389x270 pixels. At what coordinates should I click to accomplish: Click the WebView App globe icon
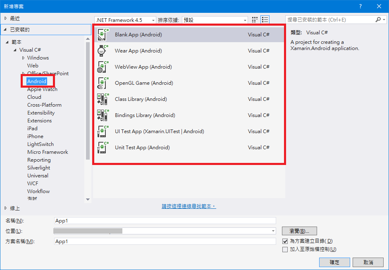[103, 67]
